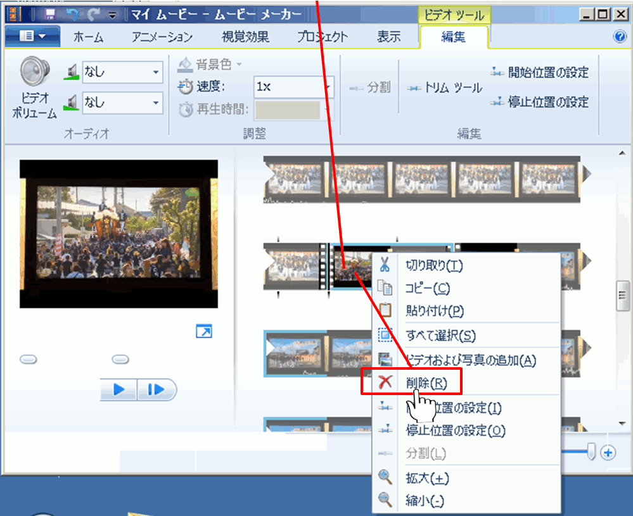Set end point with 停止位置の設定 ribbon button
The width and height of the screenshot is (633, 516).
click(540, 102)
